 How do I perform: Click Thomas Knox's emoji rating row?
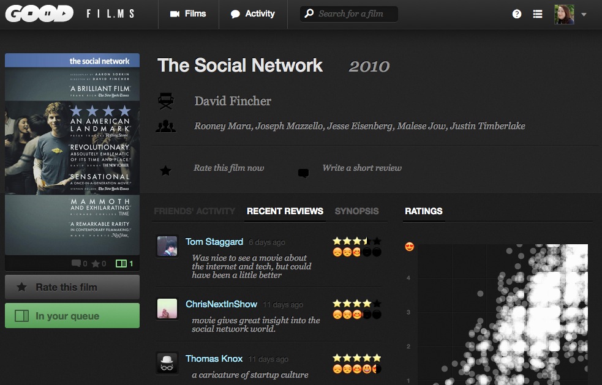coord(356,369)
